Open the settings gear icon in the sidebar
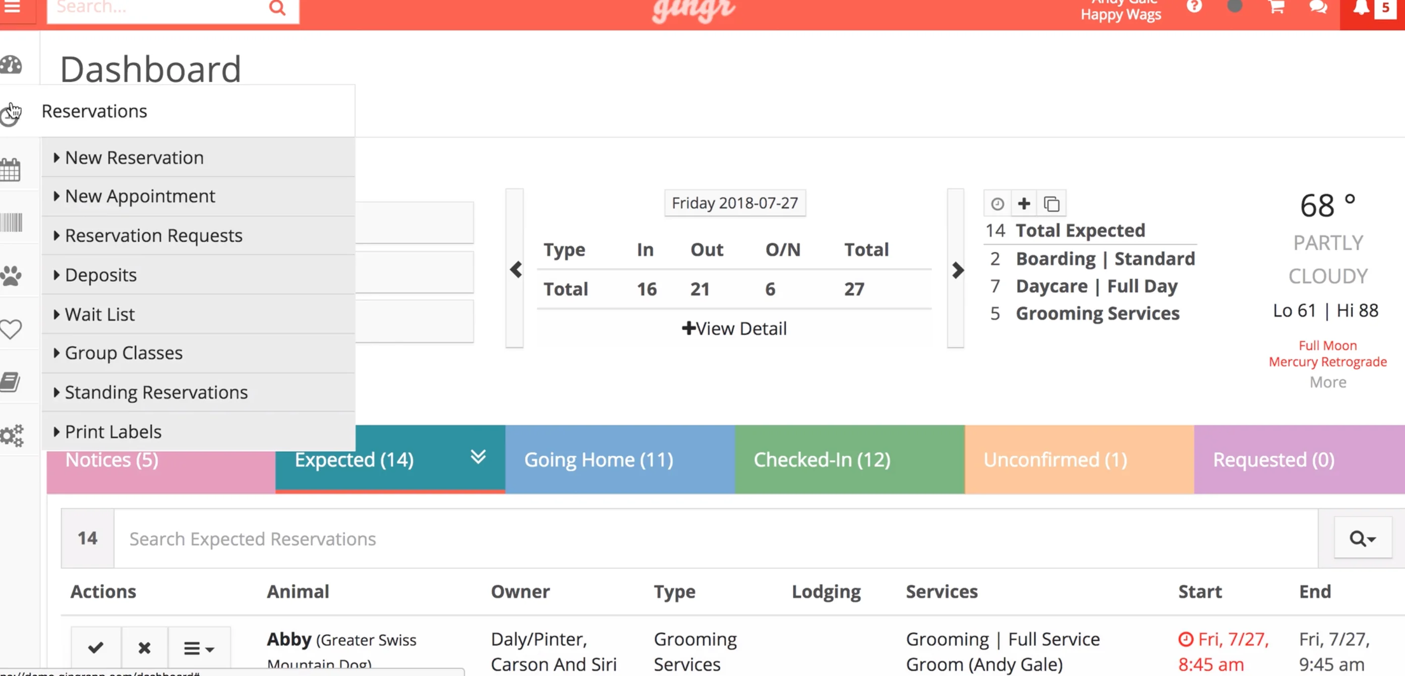This screenshot has height=676, width=1405. (11, 435)
